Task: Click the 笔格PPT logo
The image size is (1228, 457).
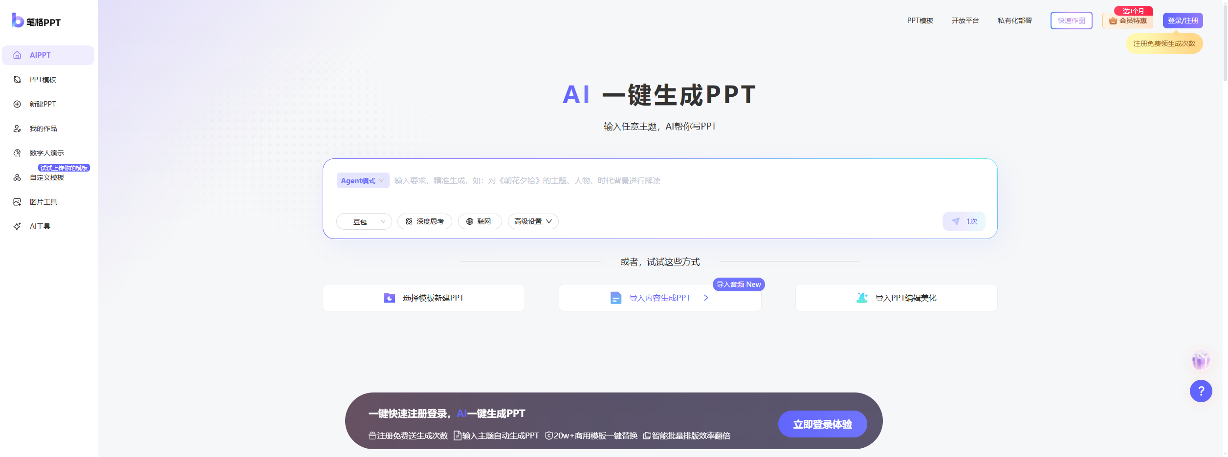Action: click(x=35, y=21)
